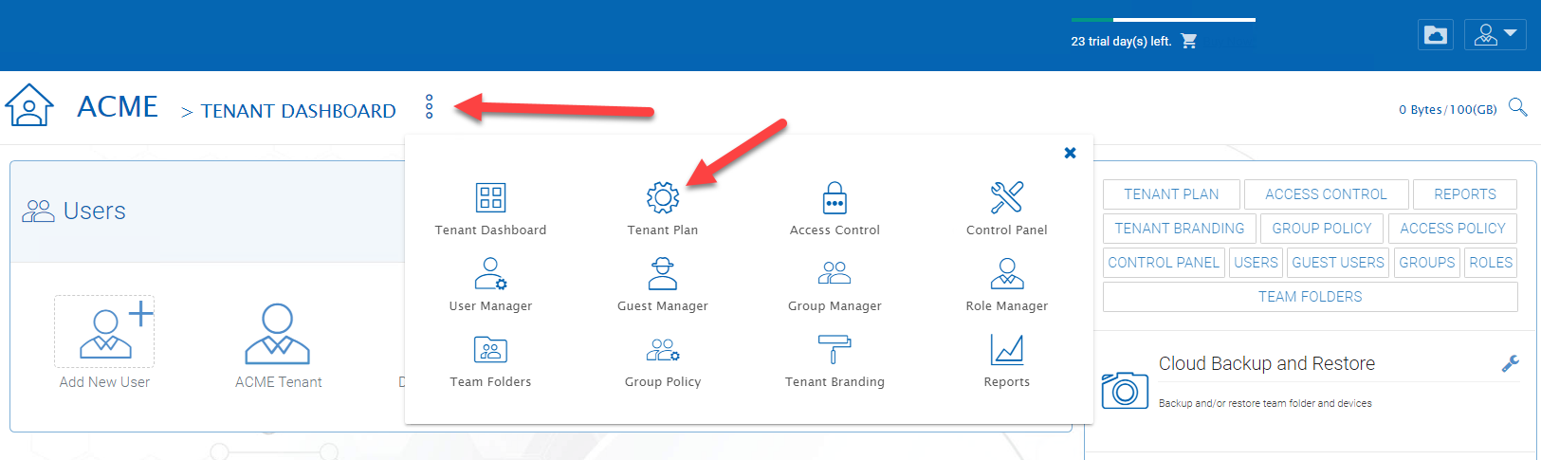Click the GUEST USERS button
The width and height of the screenshot is (1541, 460).
coord(1338,263)
